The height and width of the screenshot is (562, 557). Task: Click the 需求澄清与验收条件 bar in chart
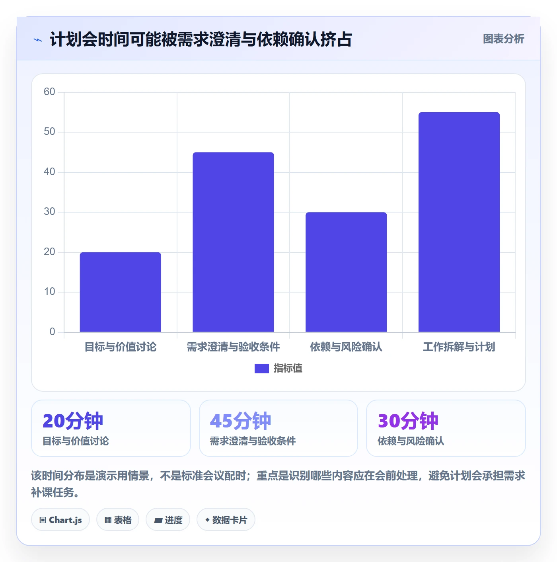233,242
